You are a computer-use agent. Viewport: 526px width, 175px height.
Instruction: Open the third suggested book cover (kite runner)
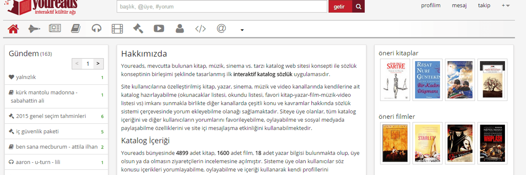point(460,80)
